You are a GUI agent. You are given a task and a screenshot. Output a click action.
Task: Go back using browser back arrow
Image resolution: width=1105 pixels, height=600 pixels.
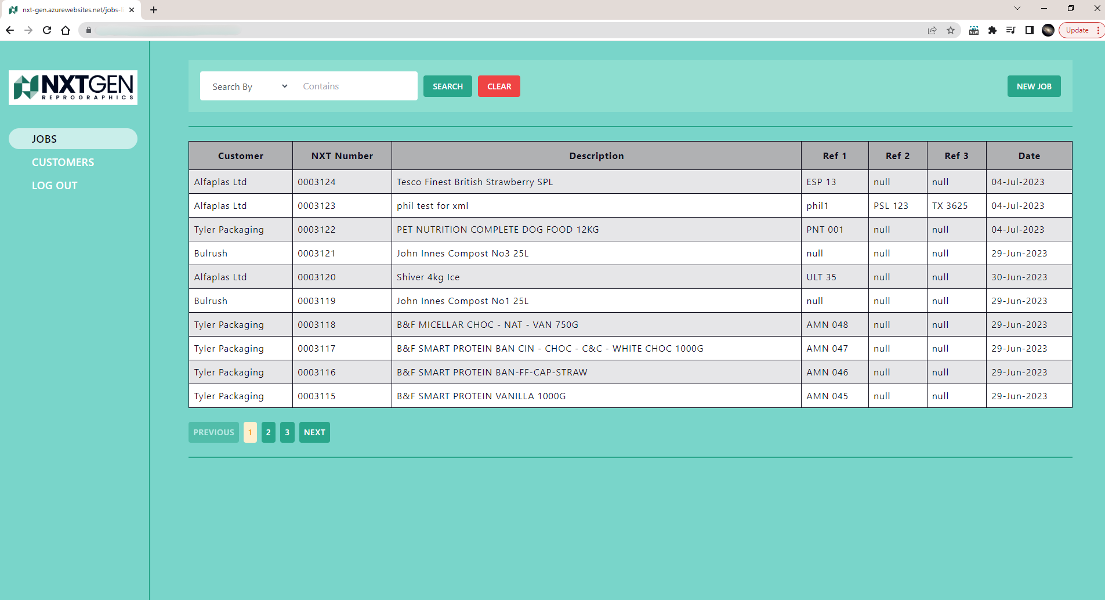click(x=10, y=30)
